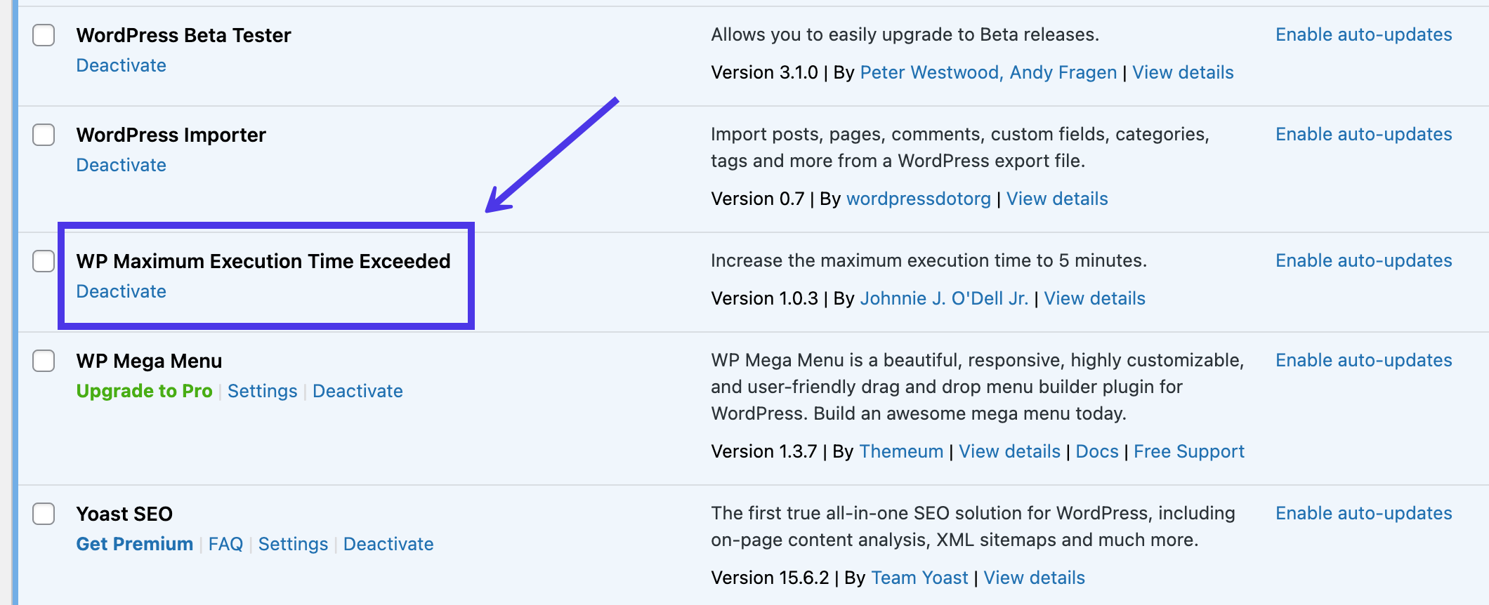Deactivate WP Maximum Execution Time Exceeded plugin
The image size is (1489, 605).
coord(121,291)
